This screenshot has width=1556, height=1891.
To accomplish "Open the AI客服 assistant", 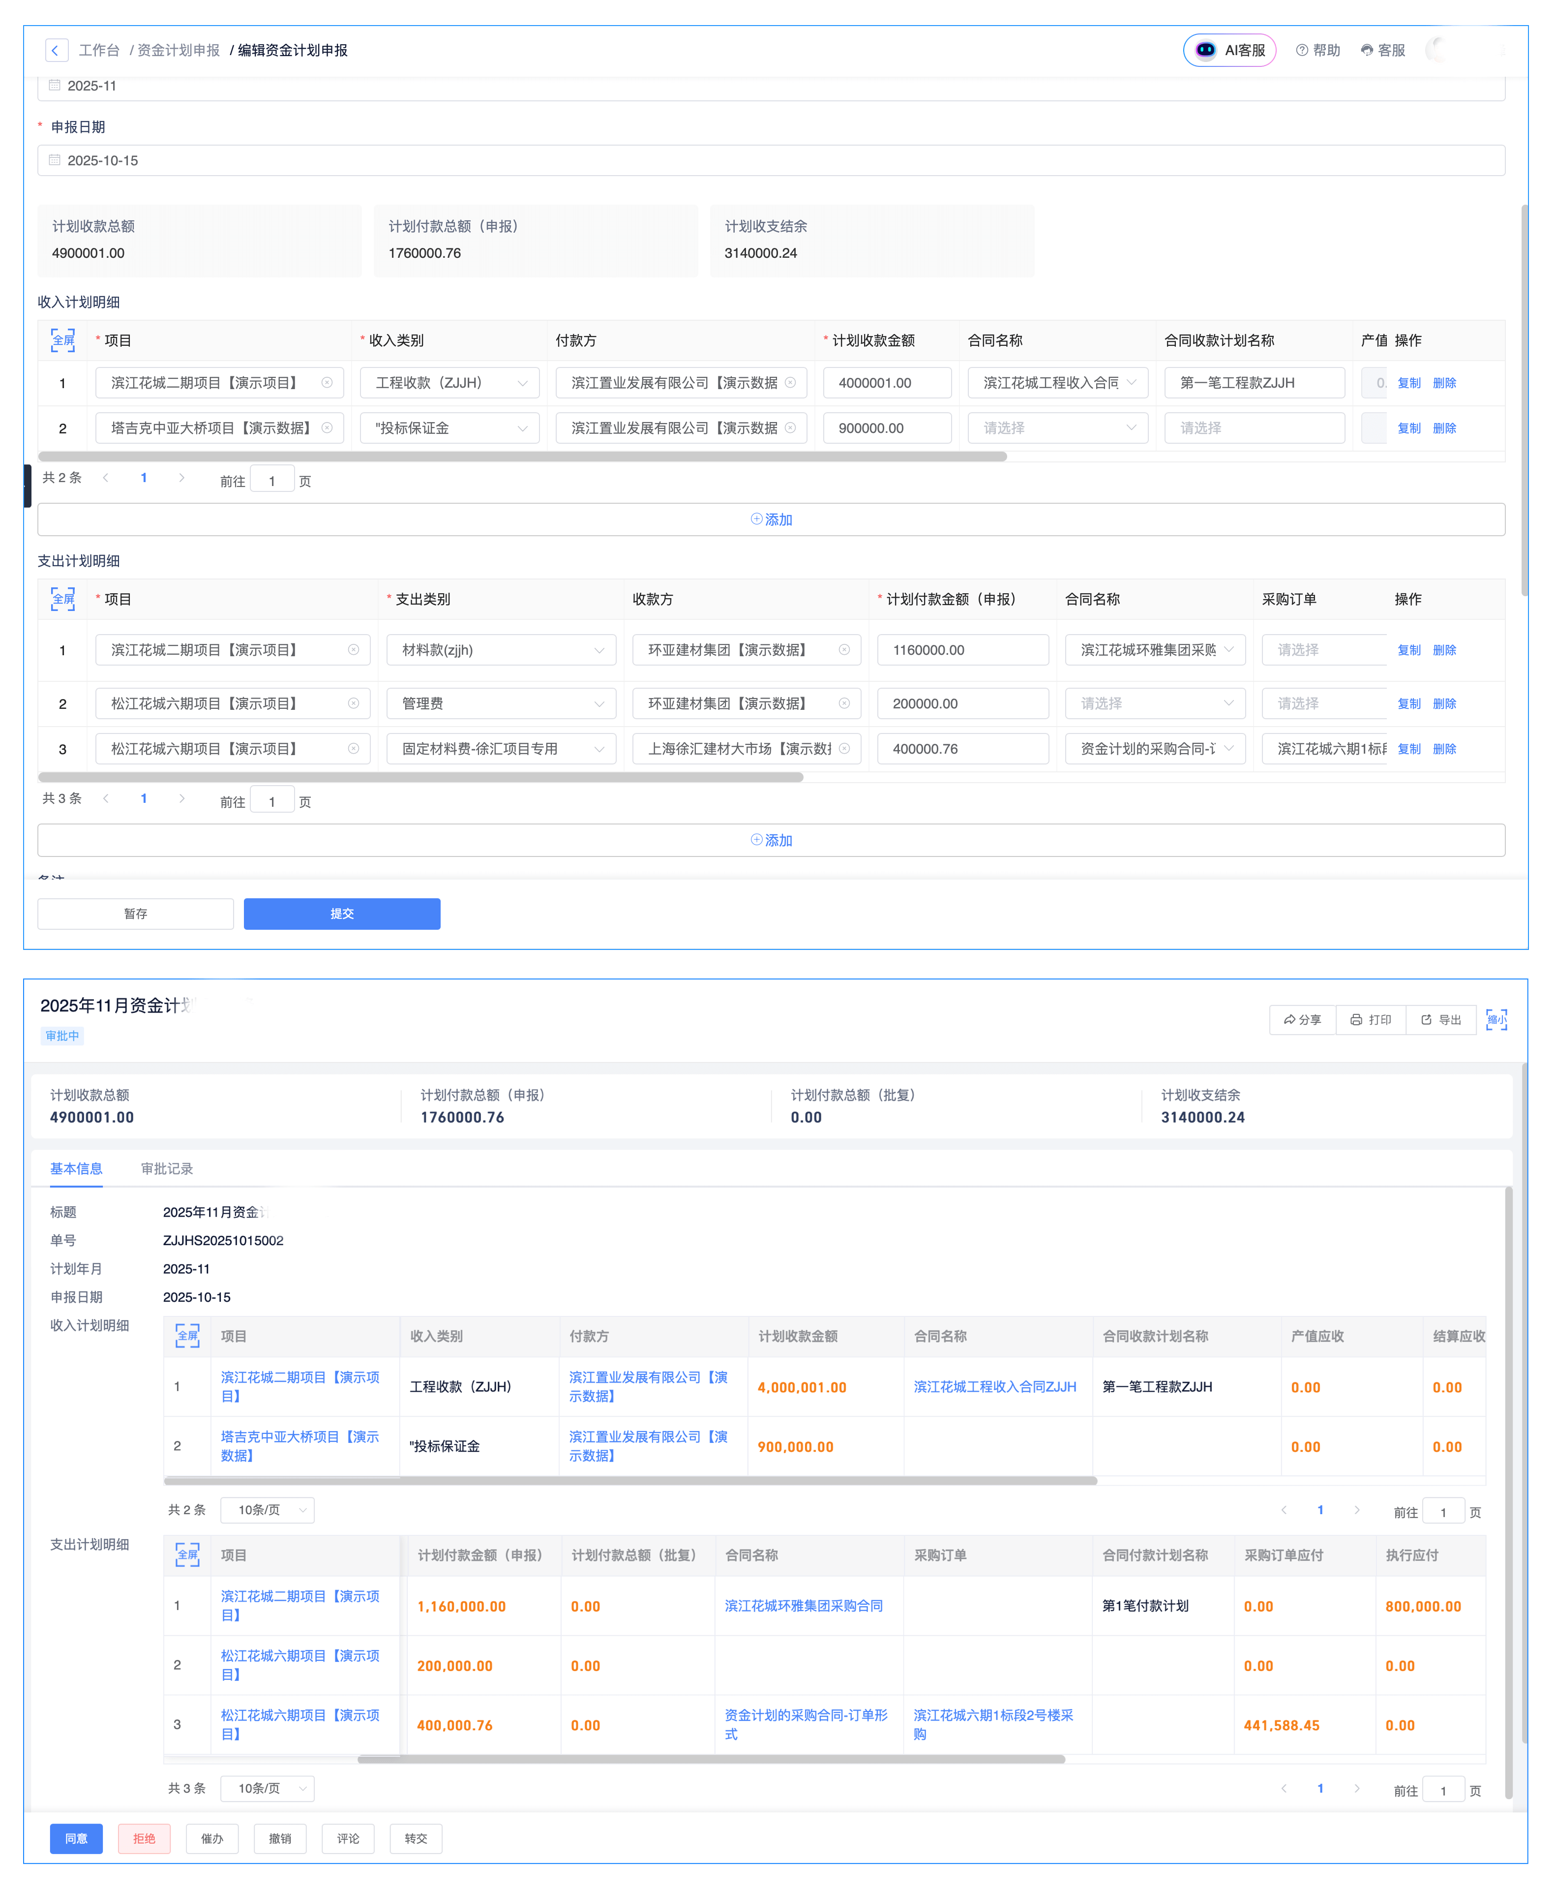I will [x=1229, y=50].
